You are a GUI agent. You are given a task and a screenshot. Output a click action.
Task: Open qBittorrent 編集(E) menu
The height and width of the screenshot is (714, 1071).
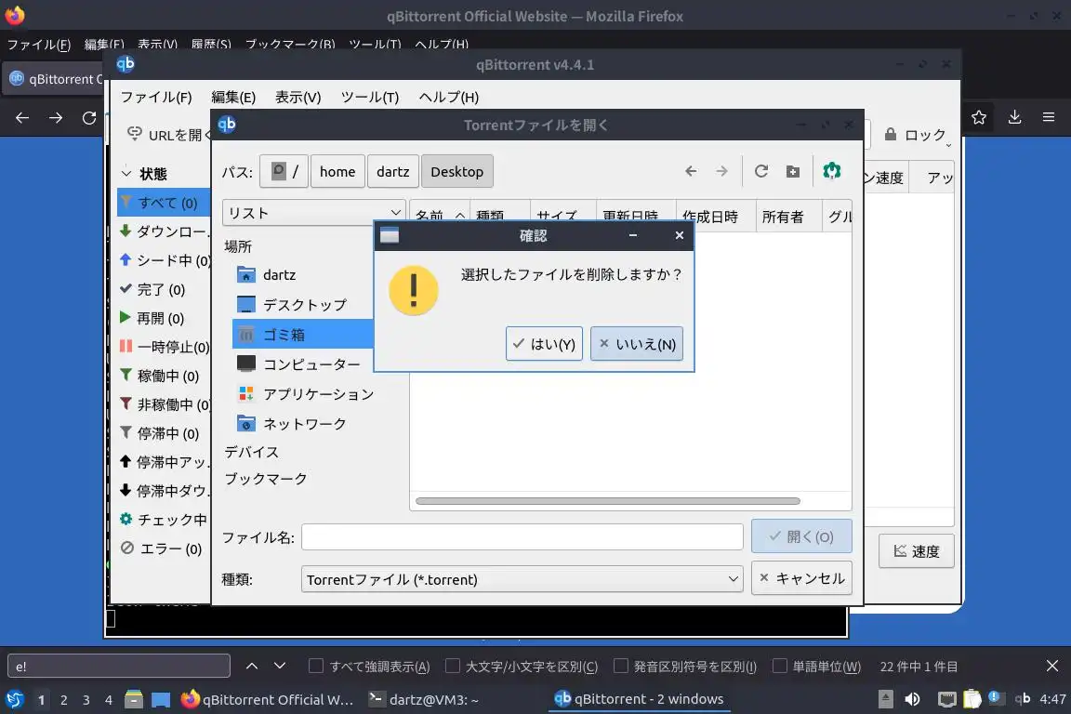click(233, 97)
